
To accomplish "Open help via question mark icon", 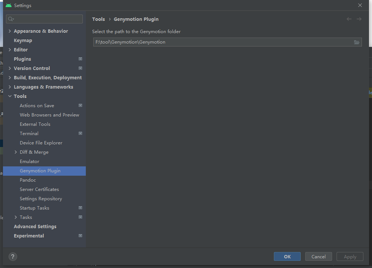I will [x=13, y=256].
